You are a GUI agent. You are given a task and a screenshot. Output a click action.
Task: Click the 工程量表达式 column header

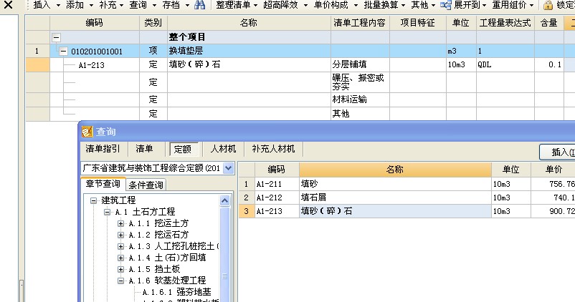505,23
